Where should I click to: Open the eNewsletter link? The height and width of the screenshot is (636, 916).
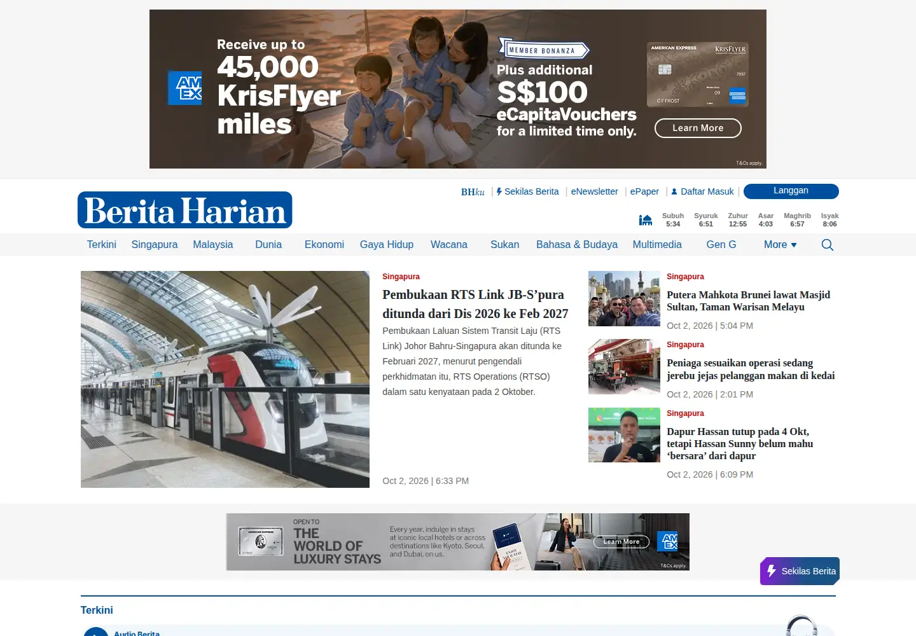pos(594,191)
